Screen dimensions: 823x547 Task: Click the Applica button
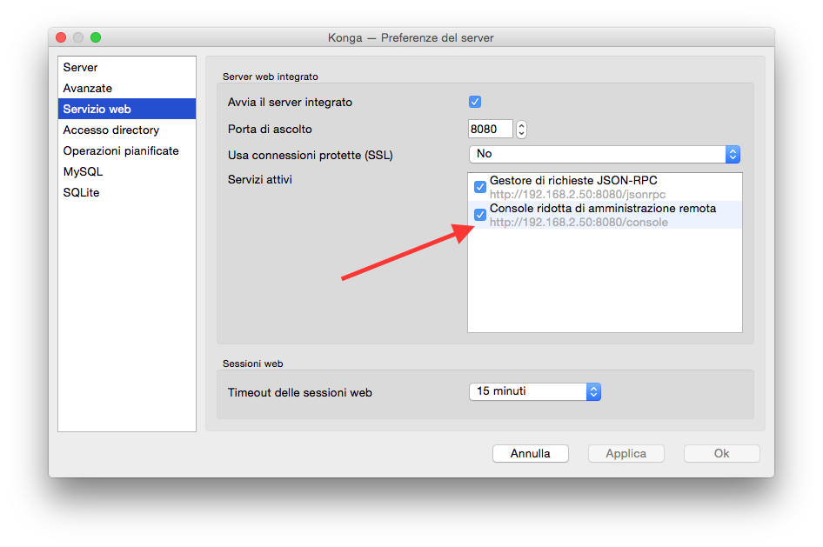(626, 453)
